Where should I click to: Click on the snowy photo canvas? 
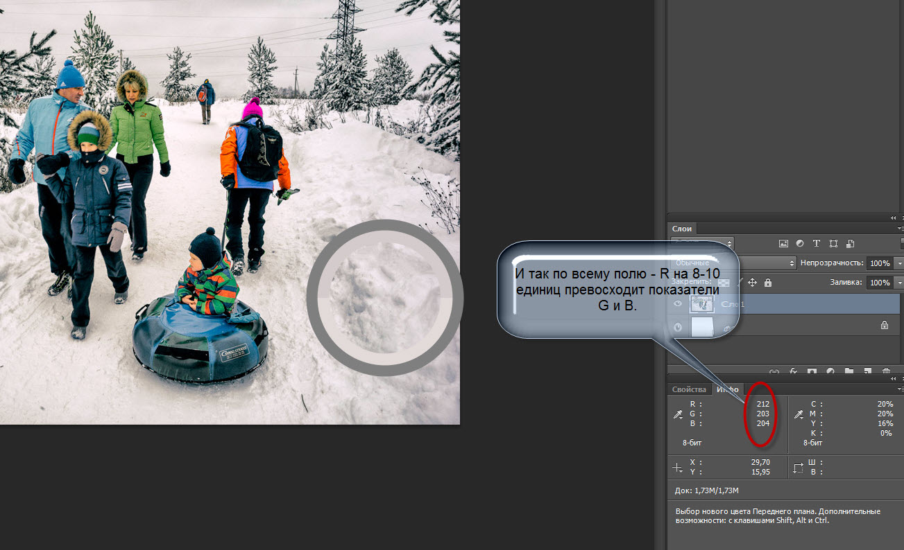(x=230, y=212)
